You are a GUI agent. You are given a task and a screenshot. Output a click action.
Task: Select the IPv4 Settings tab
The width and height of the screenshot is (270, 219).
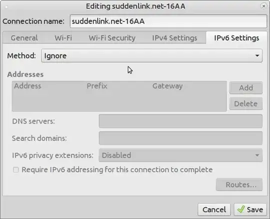click(174, 38)
